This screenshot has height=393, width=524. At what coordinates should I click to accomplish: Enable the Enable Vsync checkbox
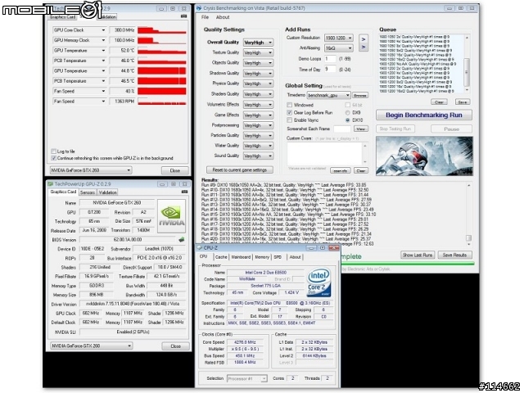click(289, 120)
